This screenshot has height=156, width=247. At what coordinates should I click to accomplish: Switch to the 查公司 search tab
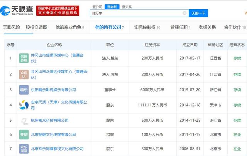[97, 7]
